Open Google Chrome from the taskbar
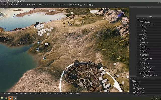This screenshot has width=161, height=100. (x=6, y=98)
